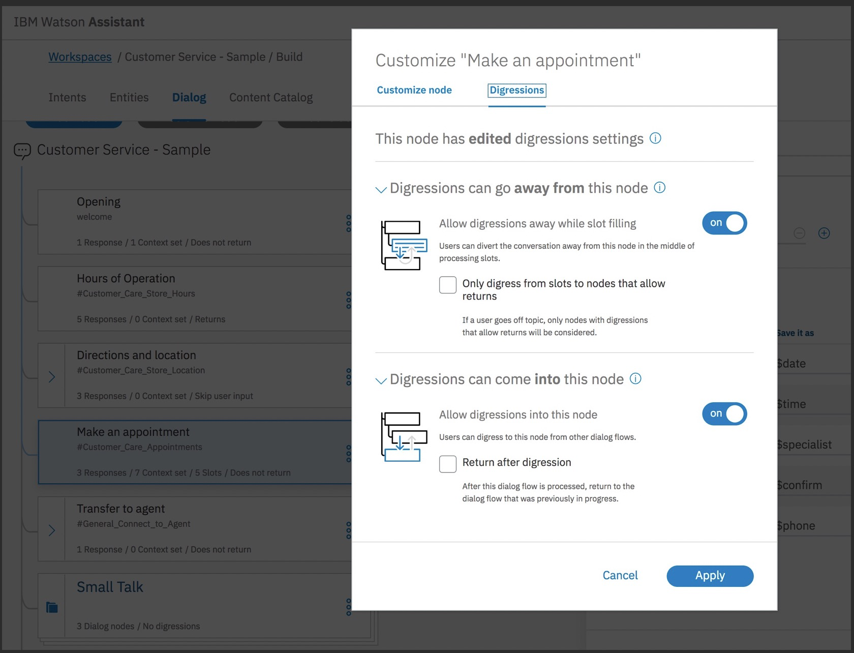Open kebab menu of Small Talk folder
The height and width of the screenshot is (653, 854).
pos(348,607)
